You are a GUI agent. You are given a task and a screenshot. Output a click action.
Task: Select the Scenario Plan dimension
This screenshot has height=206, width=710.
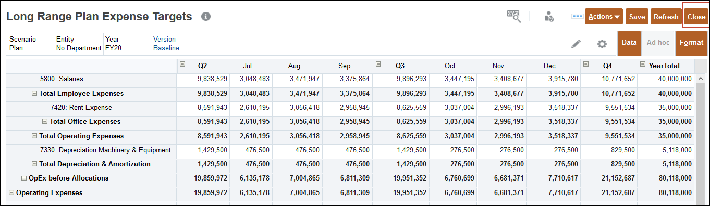[23, 44]
